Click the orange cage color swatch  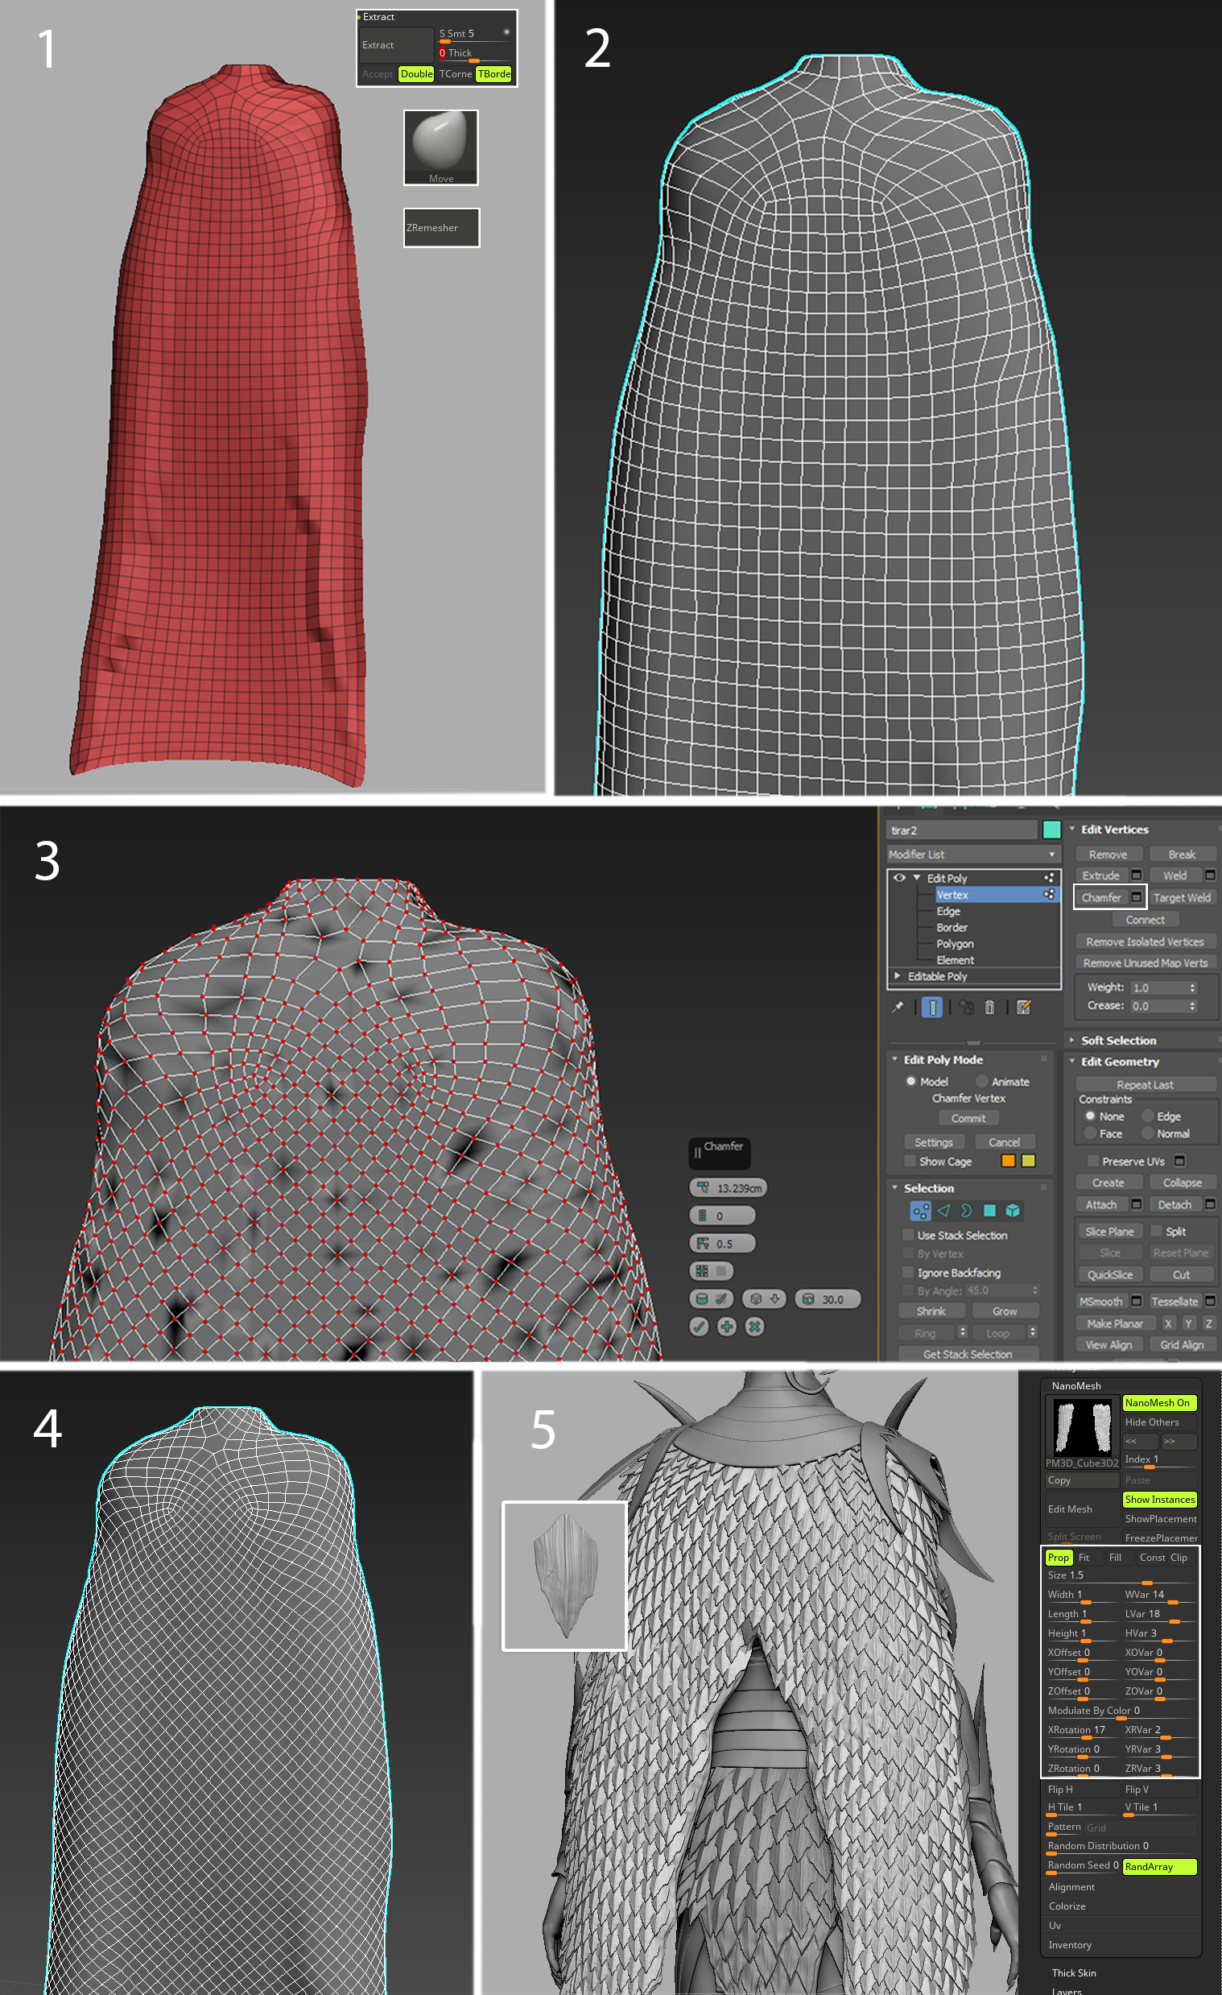(1008, 1161)
